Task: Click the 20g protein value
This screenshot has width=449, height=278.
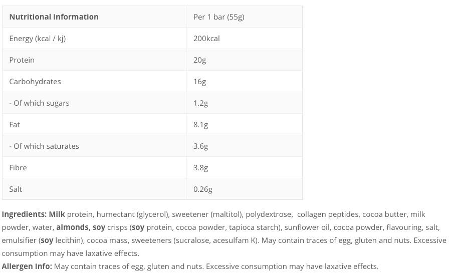Action: (x=199, y=60)
